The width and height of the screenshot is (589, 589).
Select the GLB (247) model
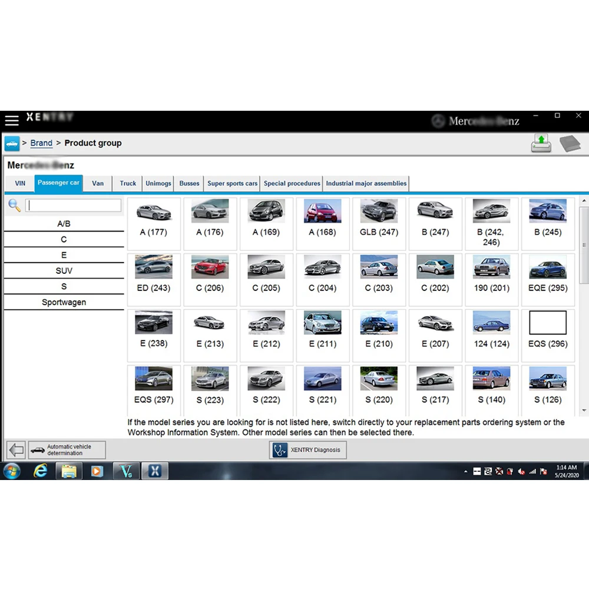tap(379, 224)
